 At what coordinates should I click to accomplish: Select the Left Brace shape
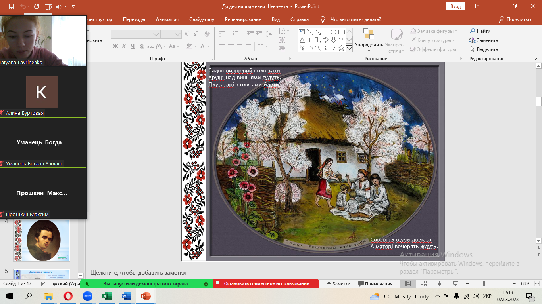[x=325, y=48]
